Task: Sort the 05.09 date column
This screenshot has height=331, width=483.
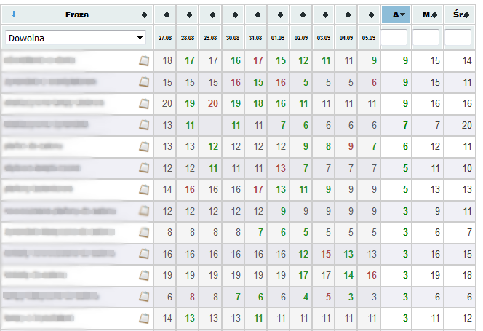Action: (x=371, y=15)
